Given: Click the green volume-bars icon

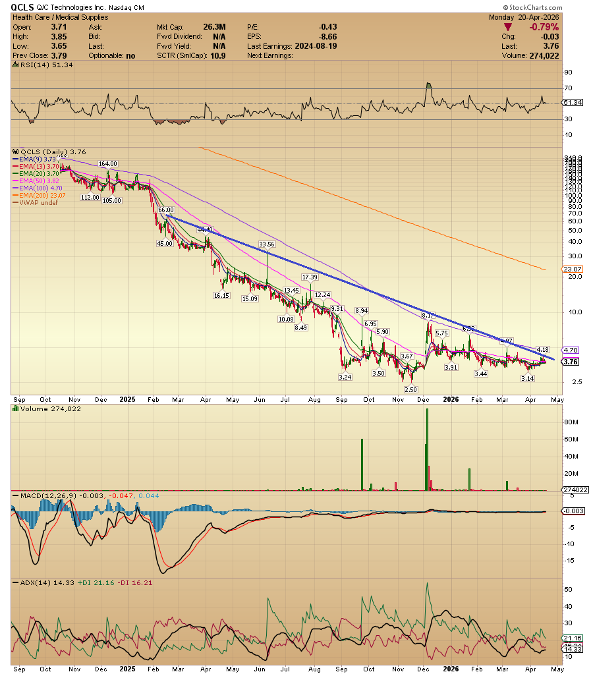Looking at the screenshot, I should click(15, 408).
